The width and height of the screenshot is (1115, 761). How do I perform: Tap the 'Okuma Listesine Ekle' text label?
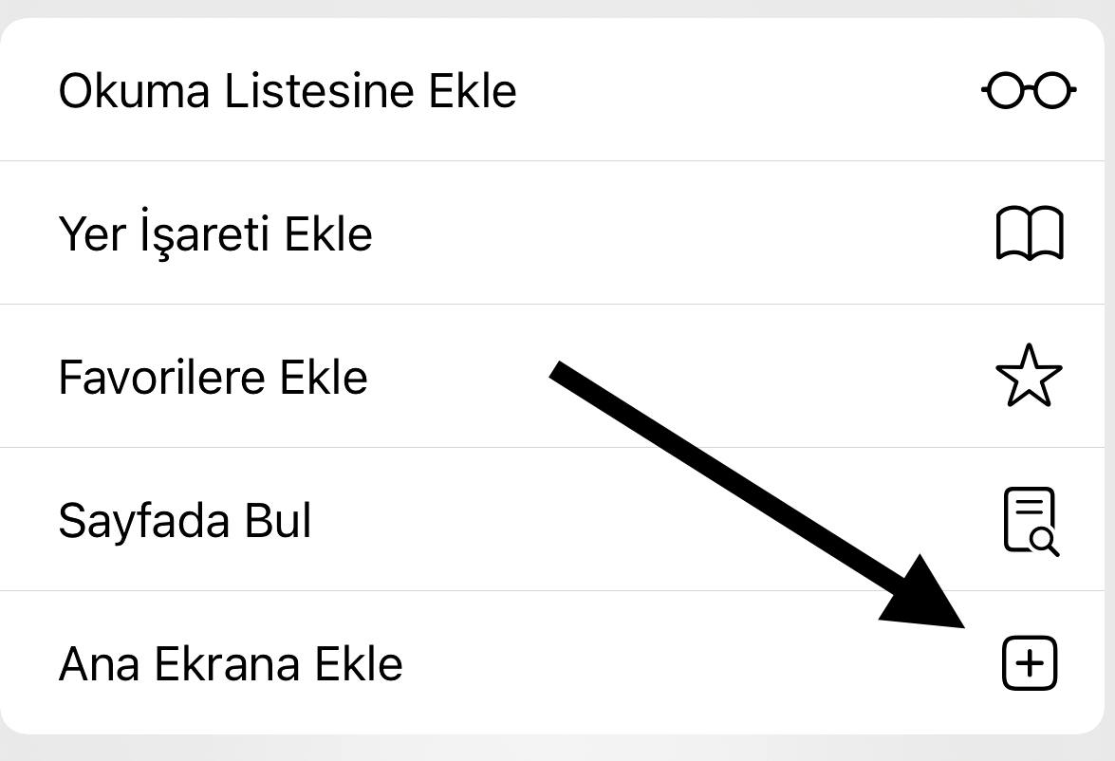click(x=287, y=91)
